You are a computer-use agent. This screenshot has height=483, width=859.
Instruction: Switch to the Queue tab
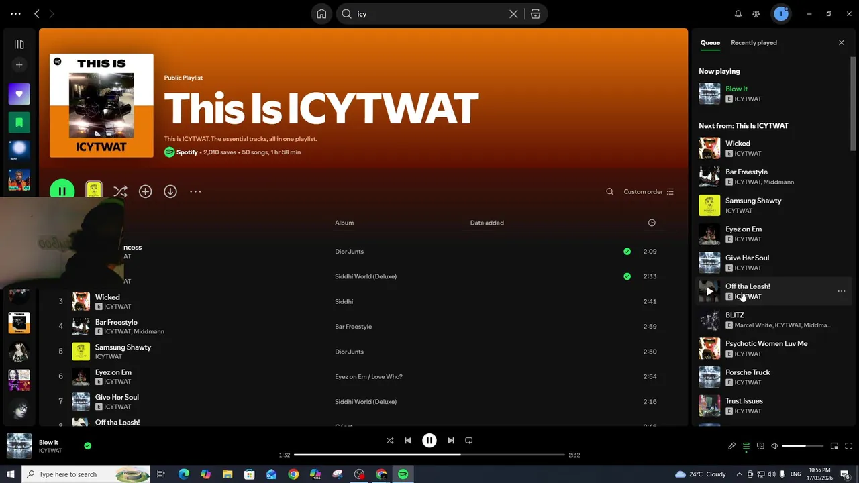[x=710, y=43]
